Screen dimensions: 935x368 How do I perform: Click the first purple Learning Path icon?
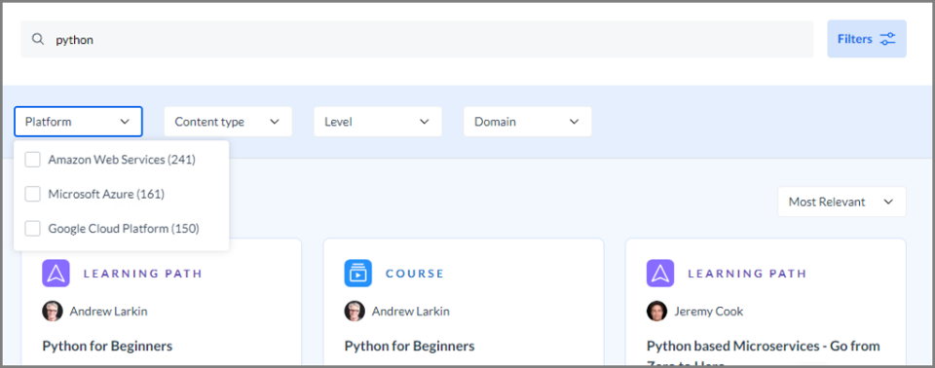click(56, 274)
